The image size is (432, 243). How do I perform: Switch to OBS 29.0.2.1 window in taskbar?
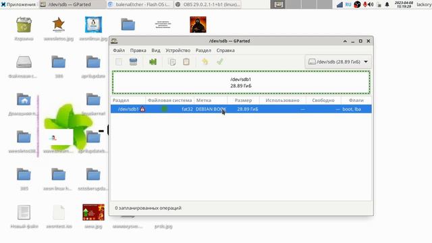pyautogui.click(x=208, y=5)
